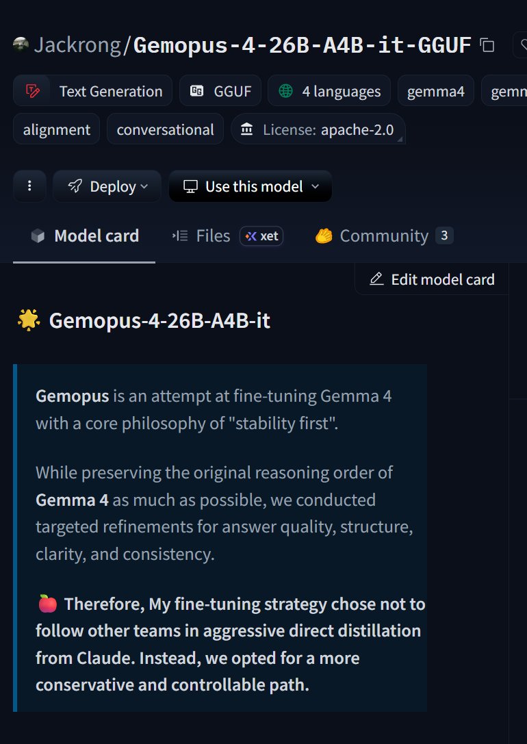Click Edit model card button
The image size is (527, 744).
[x=432, y=279]
